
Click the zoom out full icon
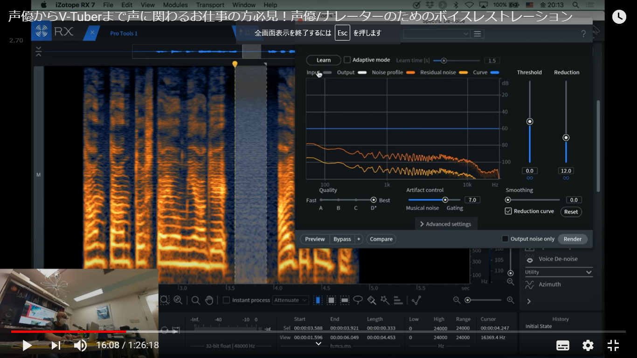tap(178, 300)
